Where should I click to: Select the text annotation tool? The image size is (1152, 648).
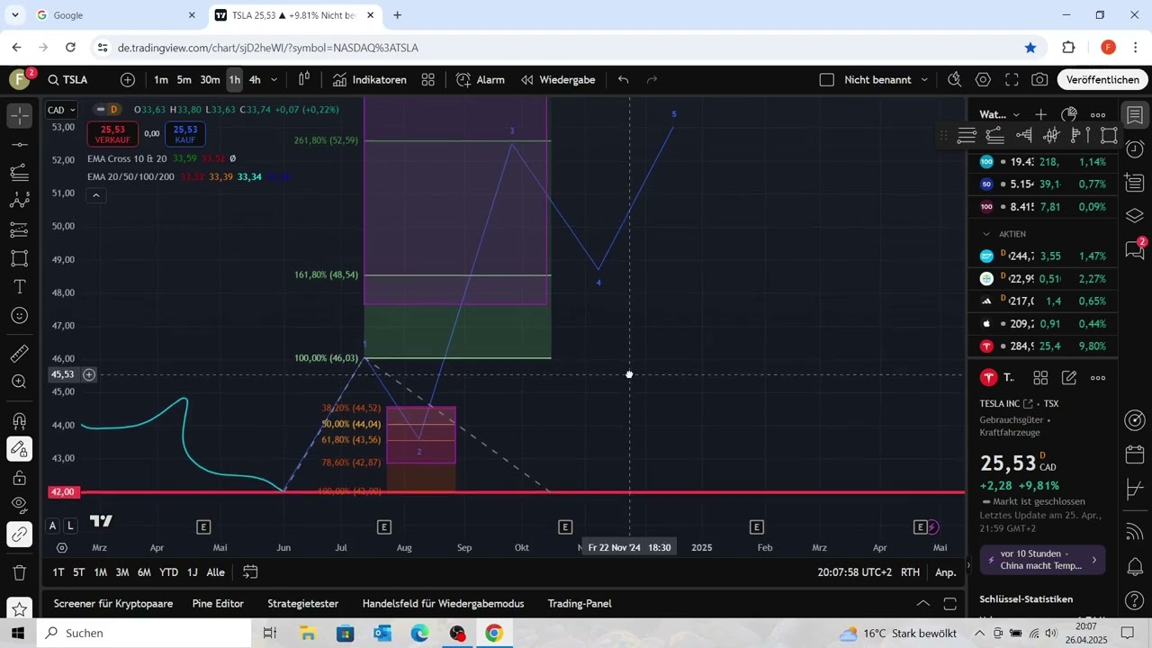[x=20, y=287]
